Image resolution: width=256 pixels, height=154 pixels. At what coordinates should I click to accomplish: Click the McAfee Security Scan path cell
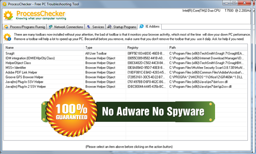tap(207, 67)
